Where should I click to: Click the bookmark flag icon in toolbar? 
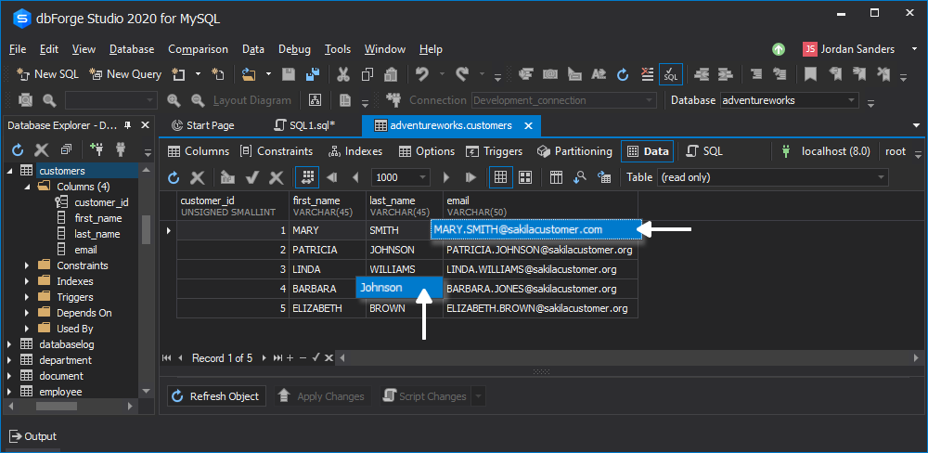tap(810, 74)
